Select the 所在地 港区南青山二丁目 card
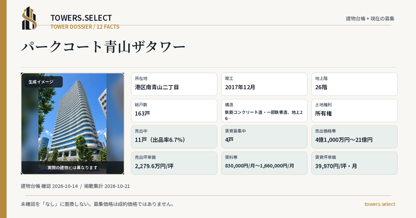Screen dimensions: 416x218 click(x=174, y=84)
